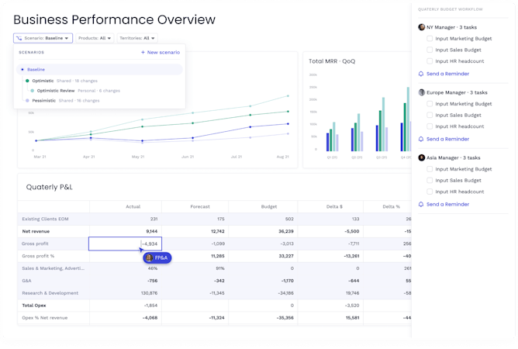This screenshot has width=518, height=349.
Task: Click the Net revenue Budget value 36,239
Action: pos(286,231)
